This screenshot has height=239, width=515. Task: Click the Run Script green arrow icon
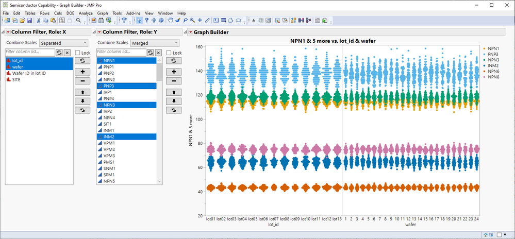[325, 21]
